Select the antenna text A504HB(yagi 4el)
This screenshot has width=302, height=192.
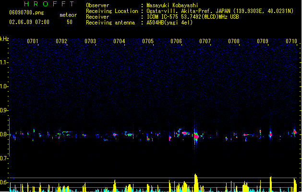169,23
